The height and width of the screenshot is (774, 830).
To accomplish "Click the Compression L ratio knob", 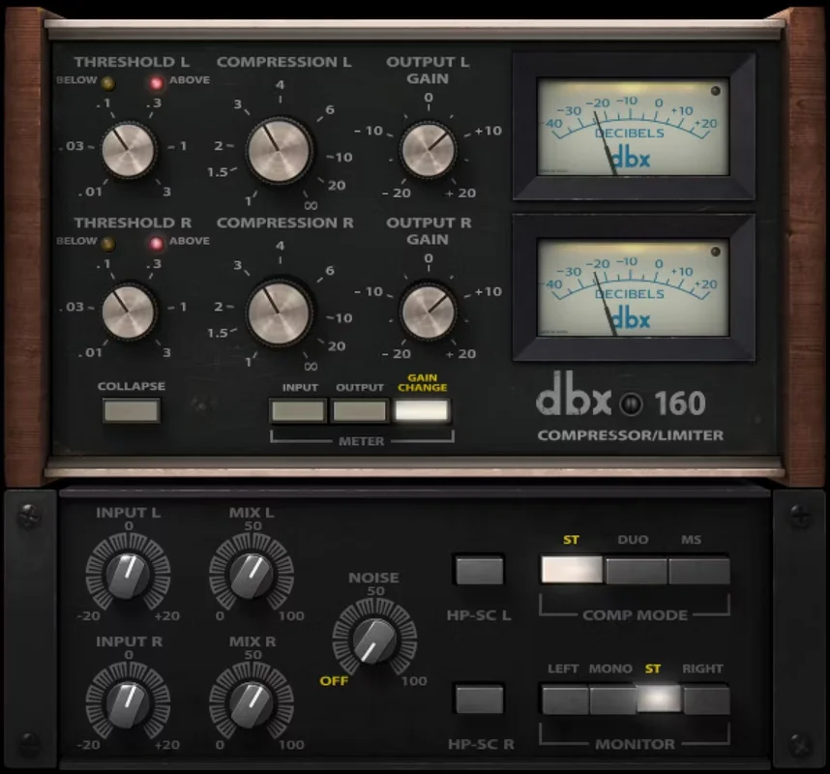I will [279, 151].
